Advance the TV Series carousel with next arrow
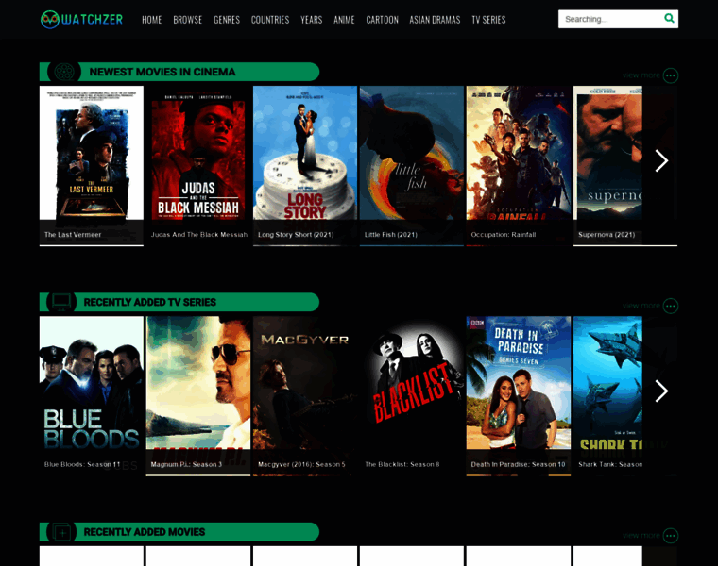 pyautogui.click(x=661, y=391)
